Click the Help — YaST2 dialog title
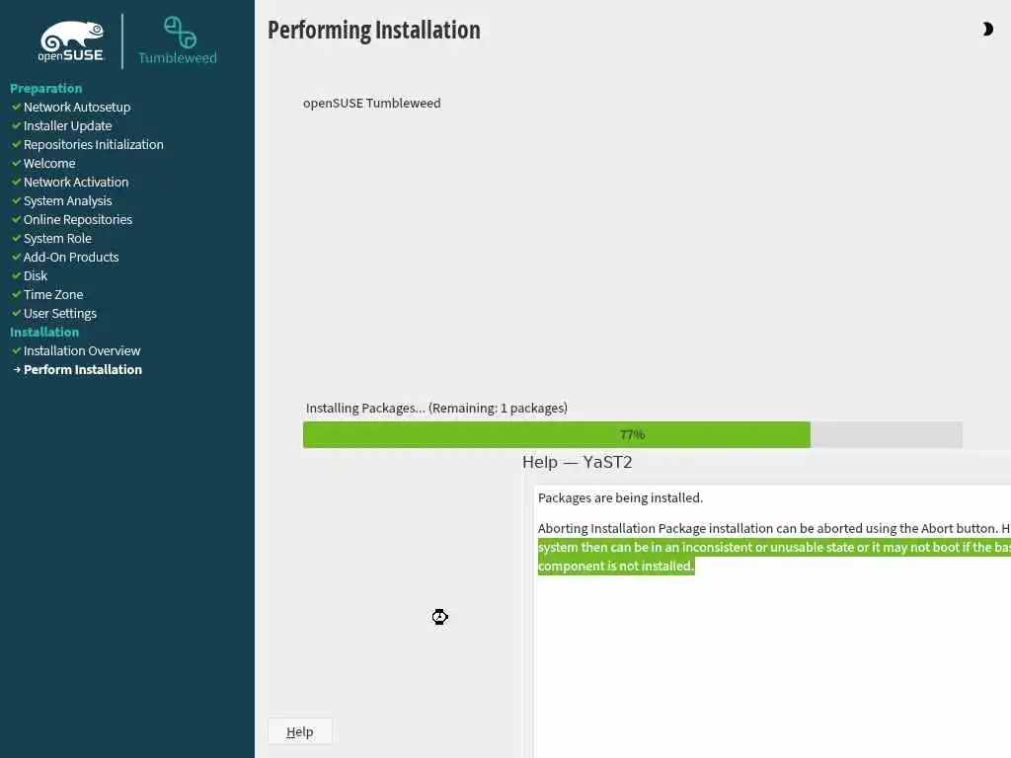Viewport: 1011px width, 758px height. [x=577, y=462]
